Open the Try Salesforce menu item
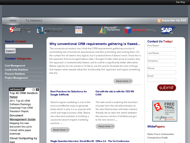190x143 pixels. [x=34, y=20]
